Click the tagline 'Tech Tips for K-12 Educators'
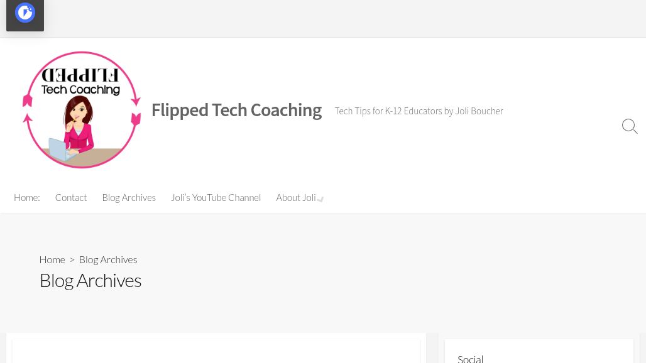This screenshot has height=363, width=646. coord(419,111)
